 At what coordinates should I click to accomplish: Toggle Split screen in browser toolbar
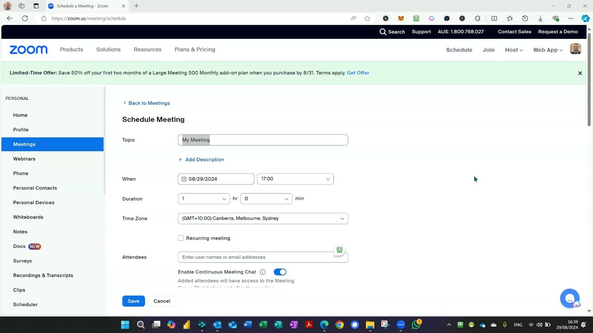click(x=494, y=18)
